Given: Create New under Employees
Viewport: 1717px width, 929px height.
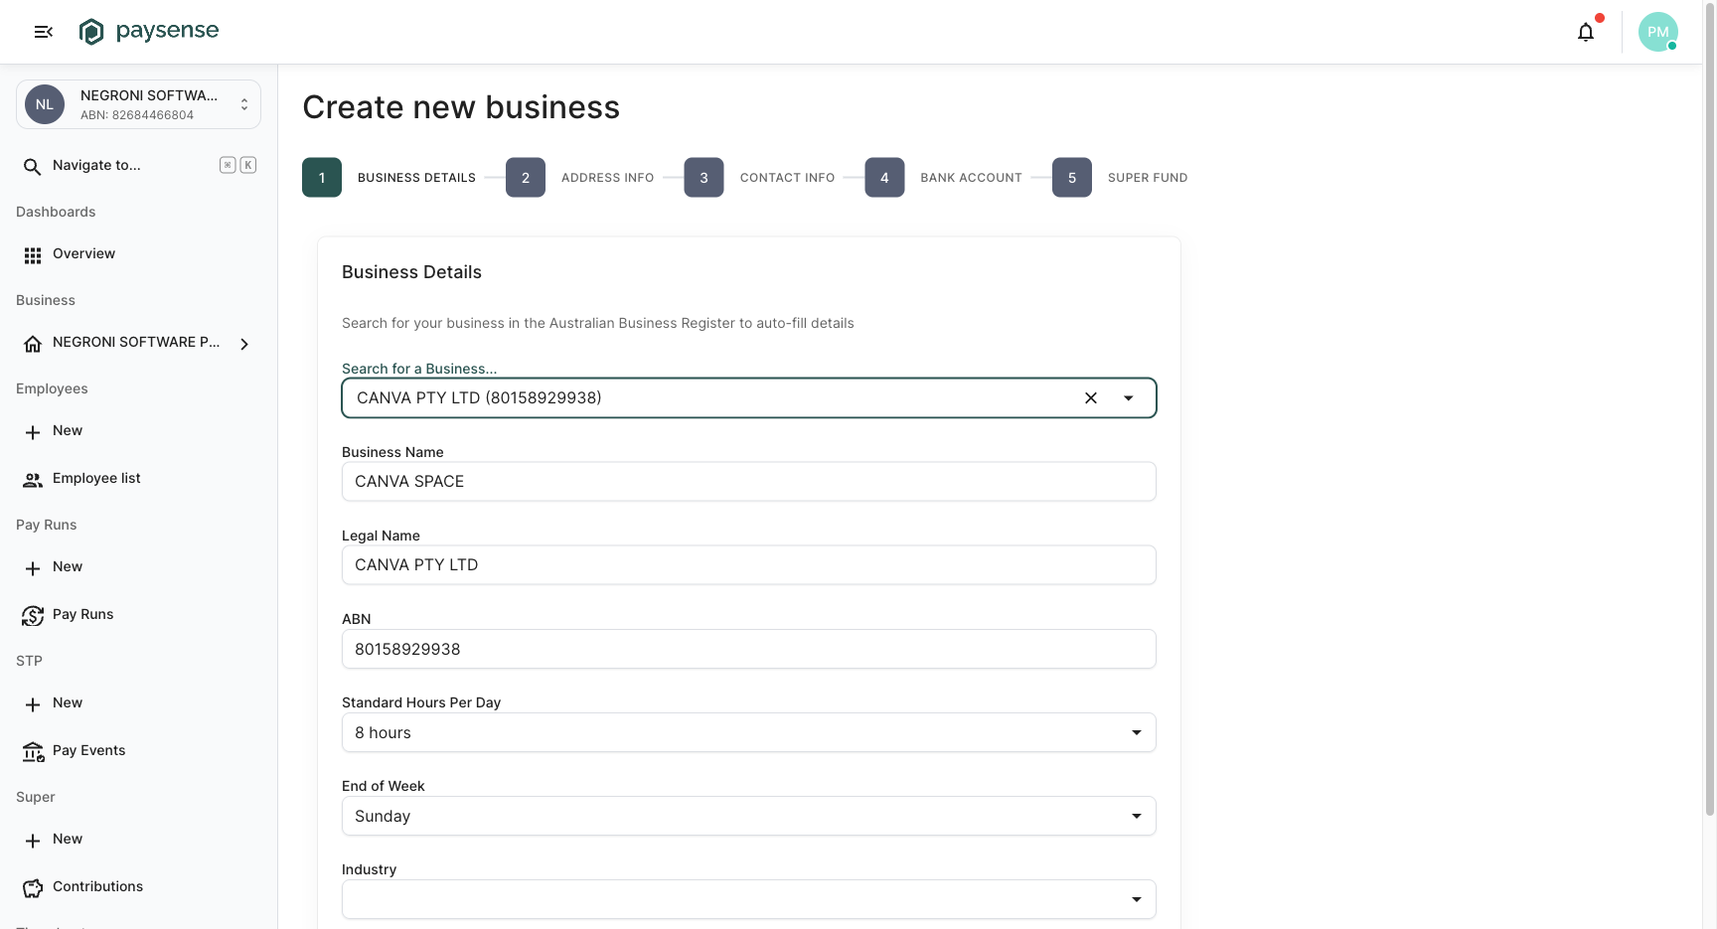Looking at the screenshot, I should point(138,431).
